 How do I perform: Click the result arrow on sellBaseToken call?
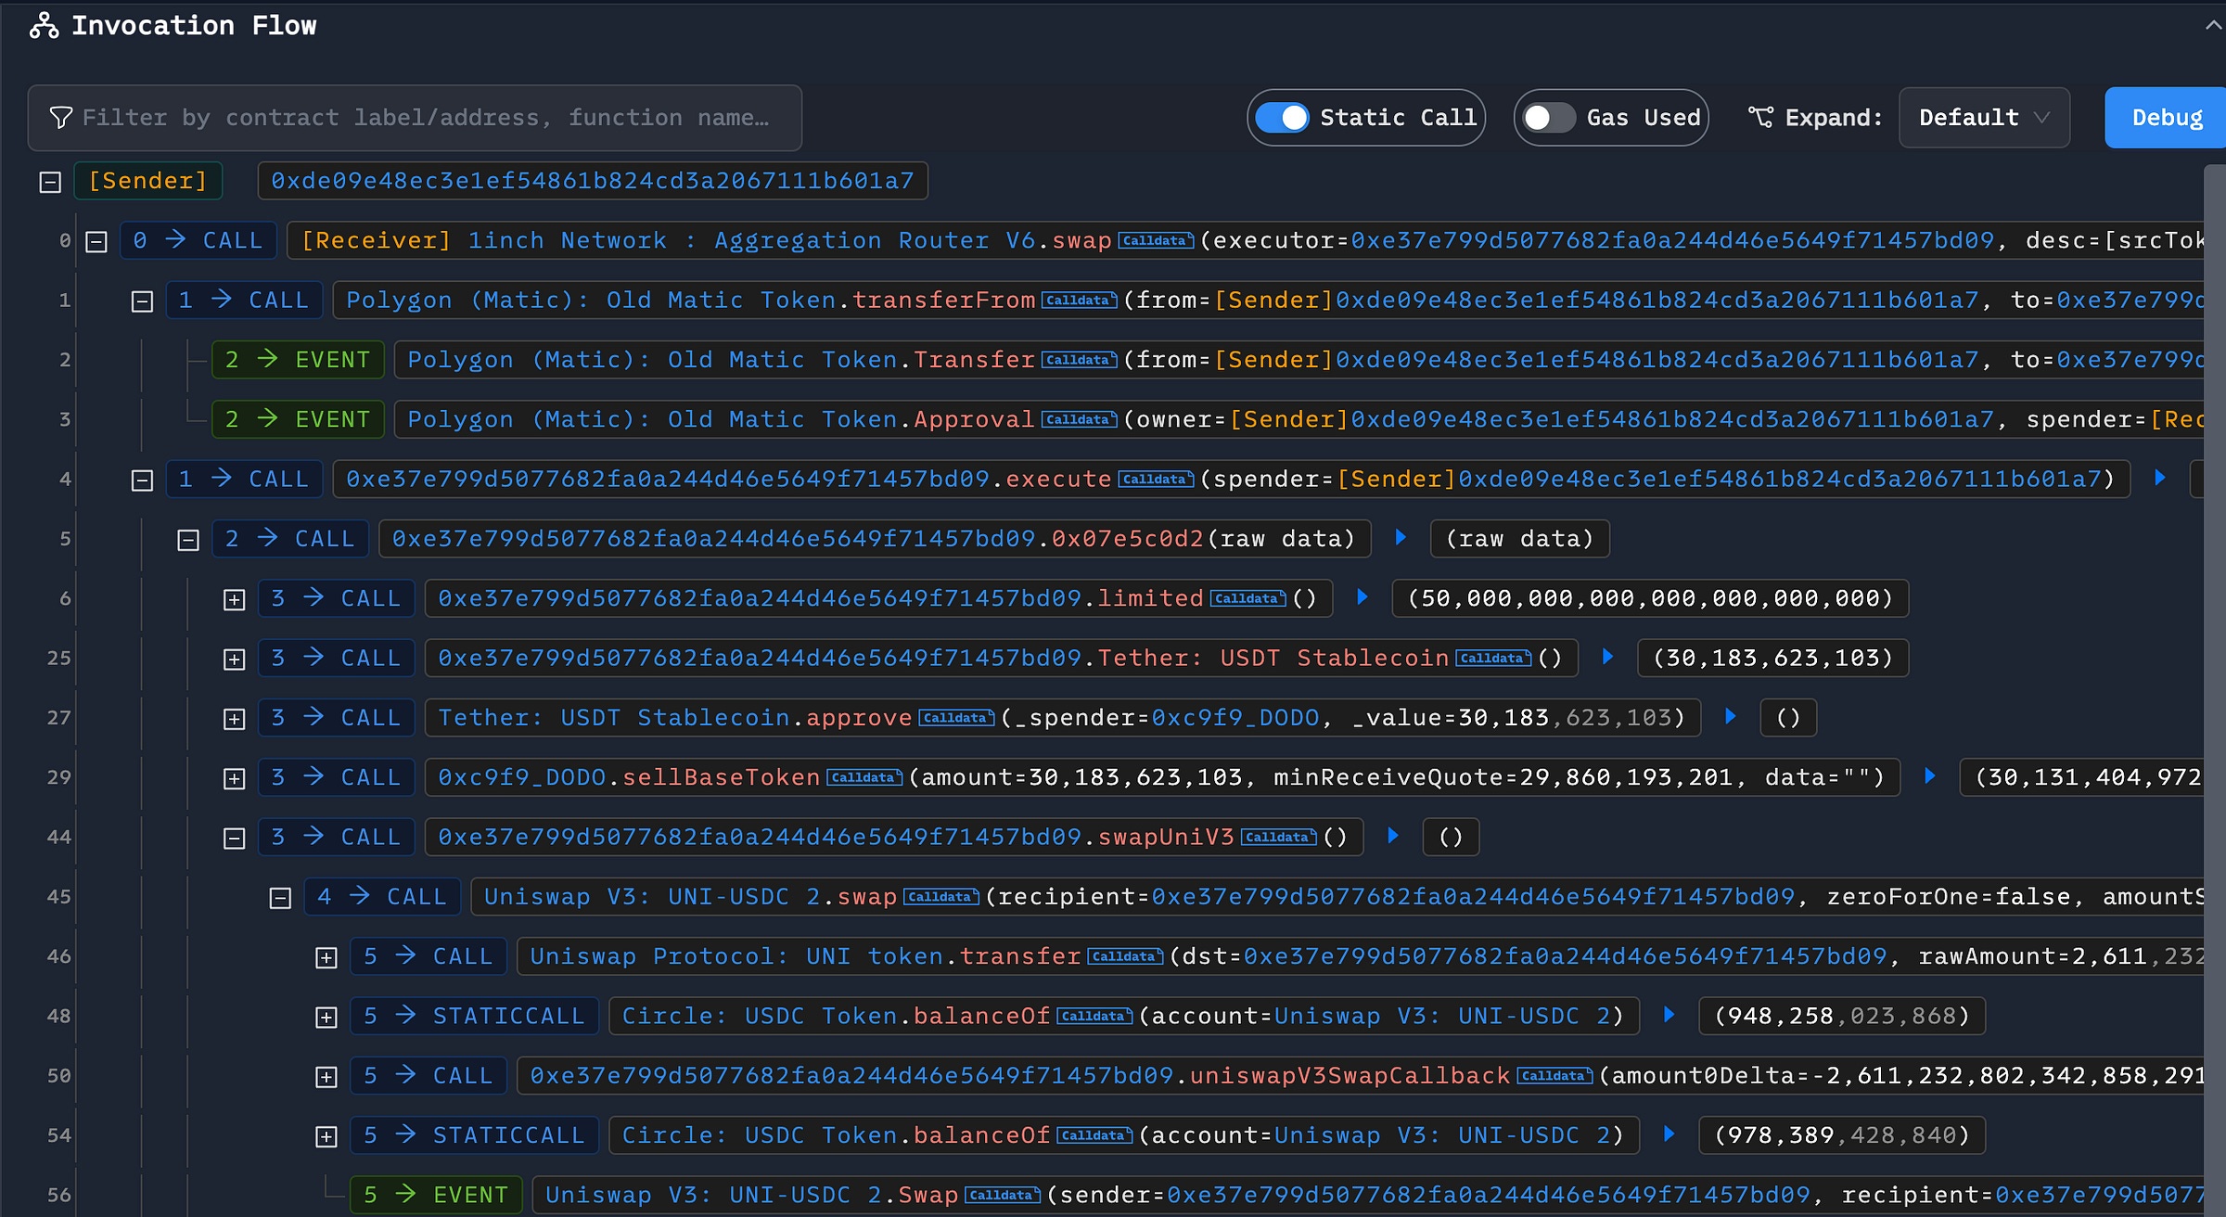[x=1929, y=776]
